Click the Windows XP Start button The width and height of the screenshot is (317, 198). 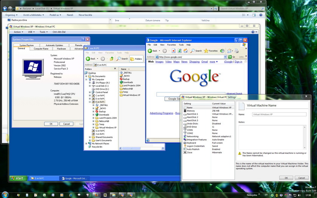pos(17,178)
